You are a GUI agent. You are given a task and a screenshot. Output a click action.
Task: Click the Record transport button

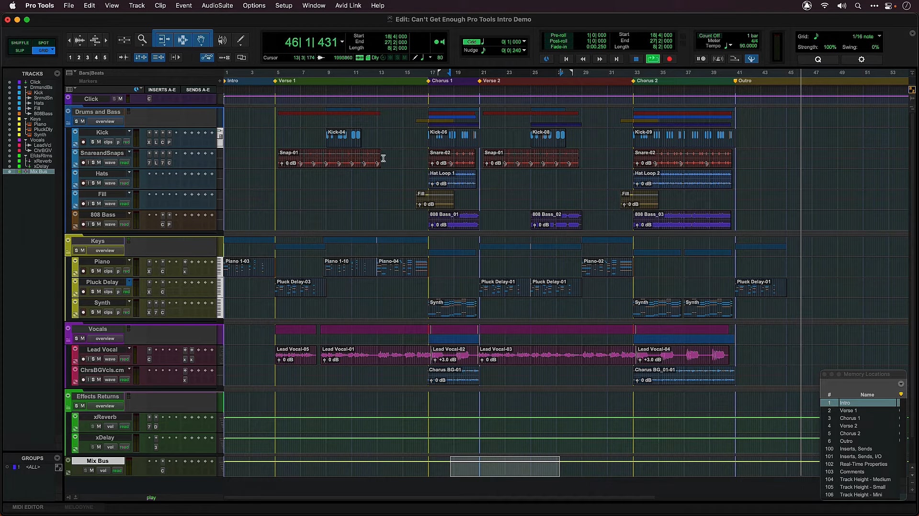669,59
